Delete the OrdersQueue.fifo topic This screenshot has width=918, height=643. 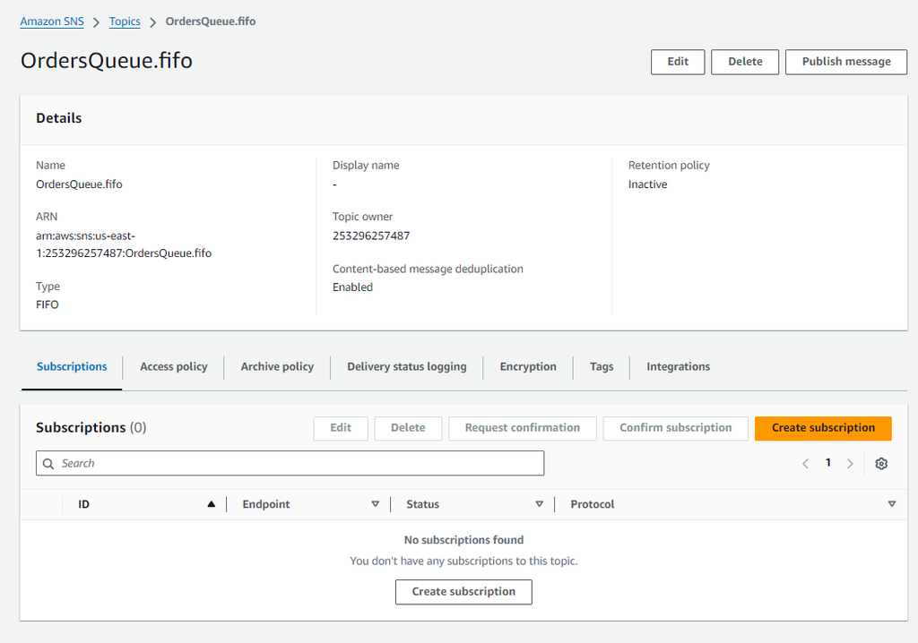tap(744, 62)
